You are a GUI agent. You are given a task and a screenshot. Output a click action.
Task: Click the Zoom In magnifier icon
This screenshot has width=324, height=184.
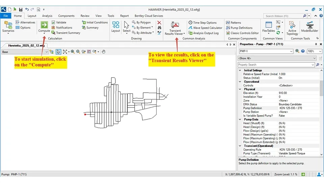(x=73, y=52)
